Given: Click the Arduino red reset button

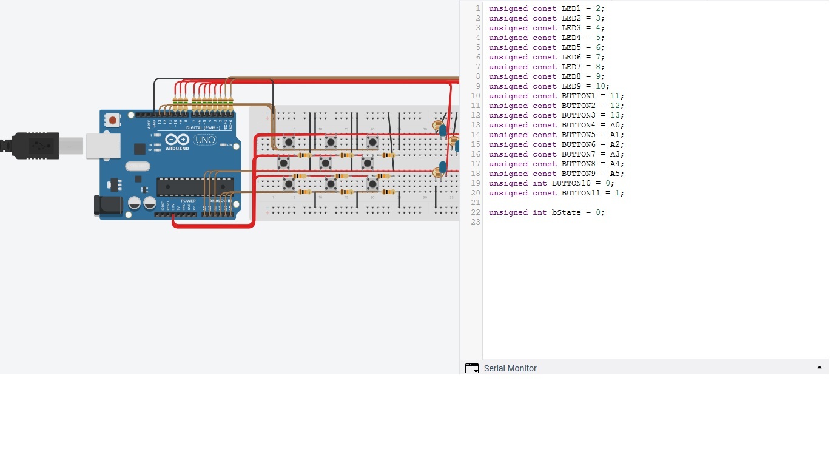Looking at the screenshot, I should [x=113, y=121].
